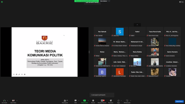Click Mario, Mutiara, Theo name label
This screenshot has width=185, height=104.
121,56
